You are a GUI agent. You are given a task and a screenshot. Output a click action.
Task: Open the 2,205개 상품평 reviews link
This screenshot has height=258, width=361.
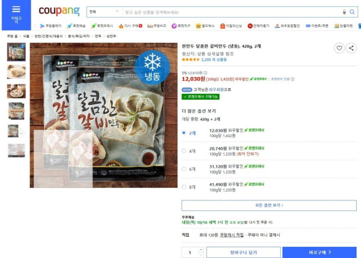click(x=214, y=60)
